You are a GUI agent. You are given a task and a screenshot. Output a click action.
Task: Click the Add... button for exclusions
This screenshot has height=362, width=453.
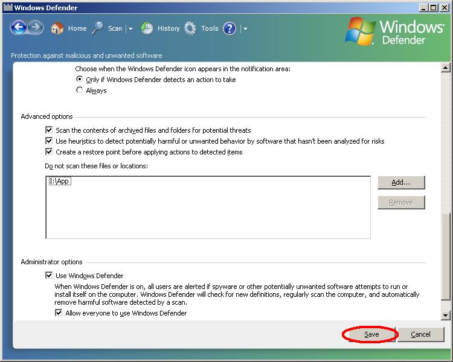tap(401, 182)
